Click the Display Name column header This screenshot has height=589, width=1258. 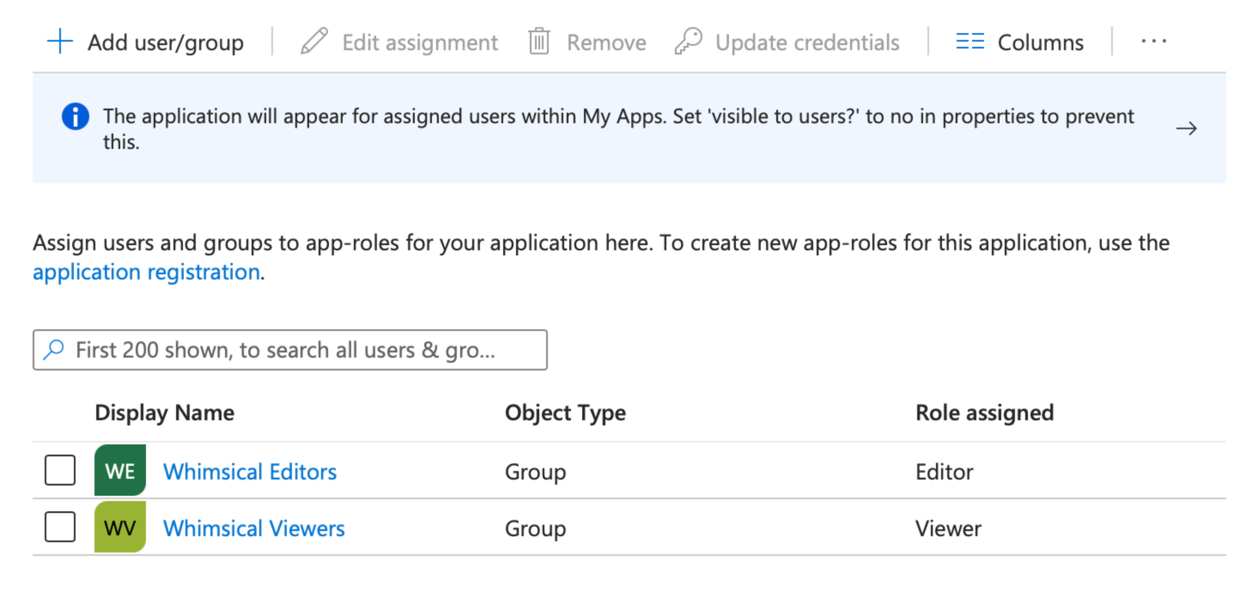coord(164,413)
